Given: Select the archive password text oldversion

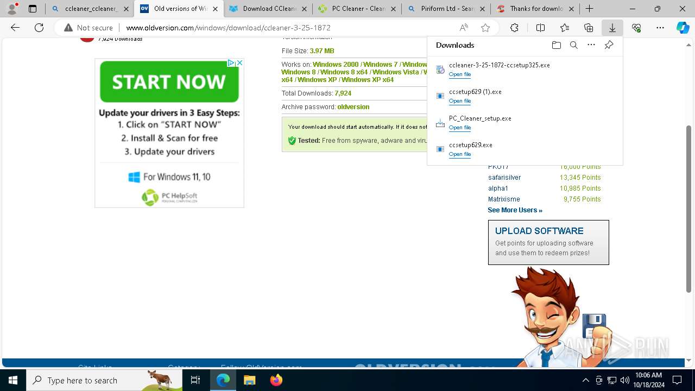Looking at the screenshot, I should [353, 107].
